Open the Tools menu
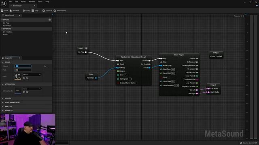This screenshot has height=145, width=259. tap(40, 2)
